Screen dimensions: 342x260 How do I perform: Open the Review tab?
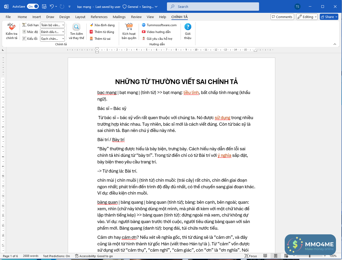tap(136, 17)
